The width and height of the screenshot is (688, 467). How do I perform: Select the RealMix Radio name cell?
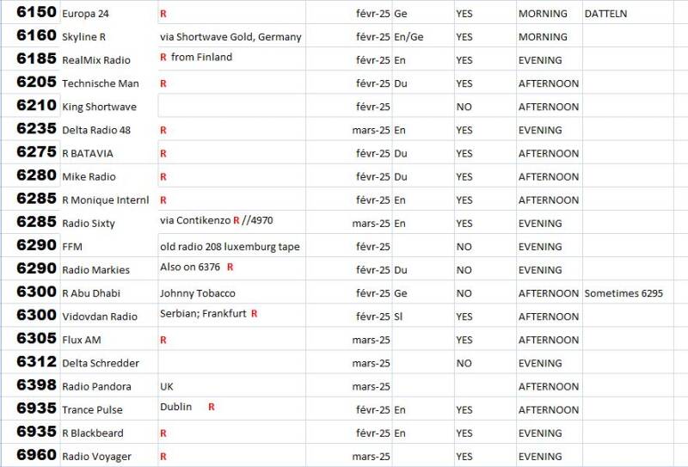click(x=96, y=60)
